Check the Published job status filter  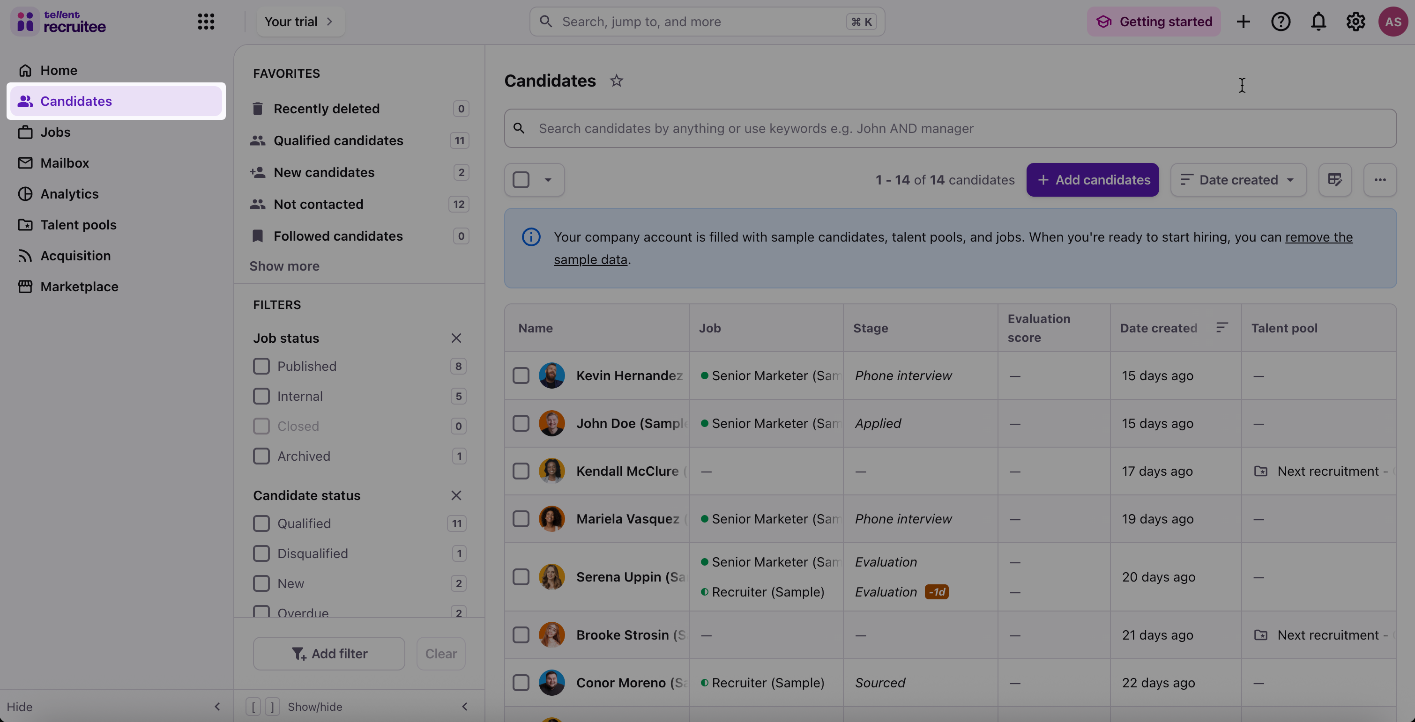pyautogui.click(x=261, y=366)
